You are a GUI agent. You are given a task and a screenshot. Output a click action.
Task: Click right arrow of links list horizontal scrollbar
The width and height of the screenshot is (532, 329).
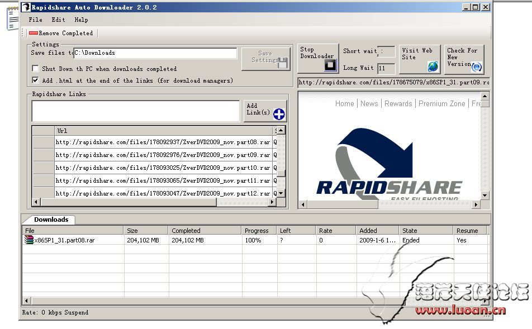pos(272,202)
